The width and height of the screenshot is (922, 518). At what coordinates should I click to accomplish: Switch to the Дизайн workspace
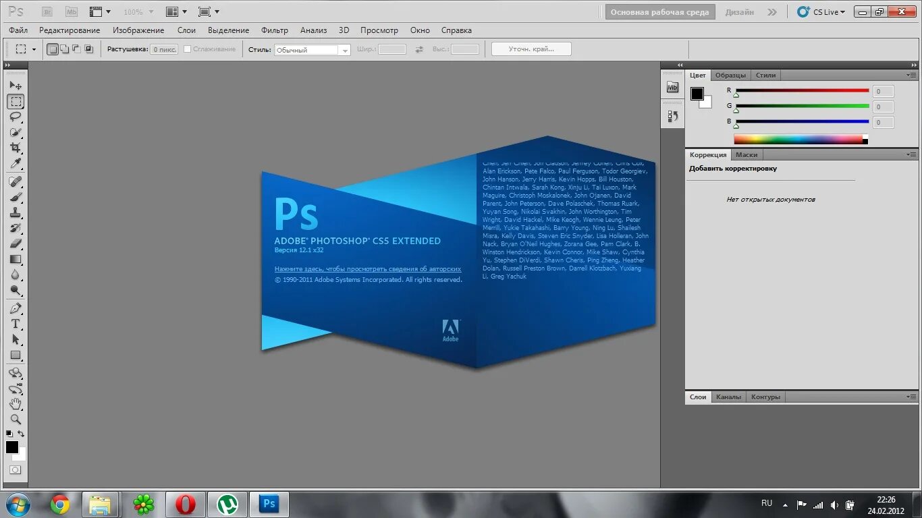click(x=740, y=11)
